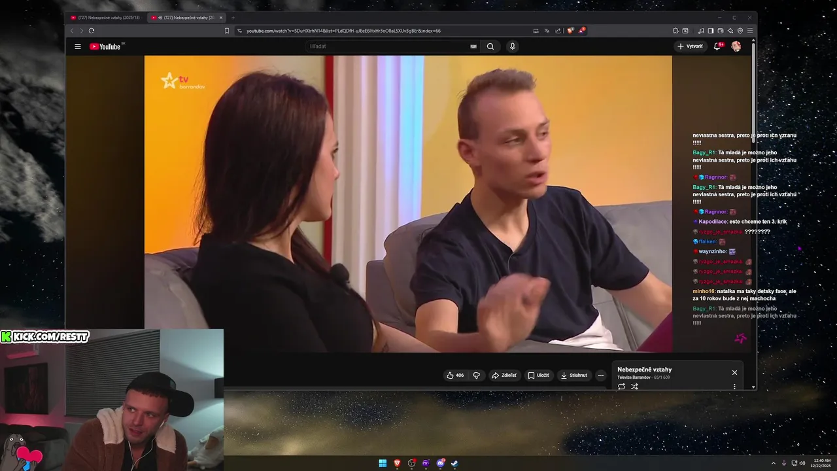Go back in browser history
This screenshot has width=837, height=471.
[x=72, y=31]
